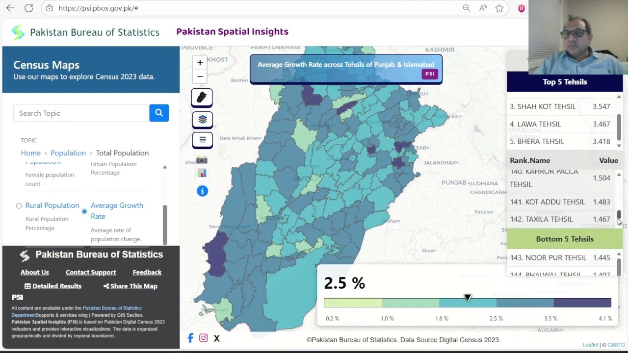Reload the browser page

pyautogui.click(x=29, y=8)
